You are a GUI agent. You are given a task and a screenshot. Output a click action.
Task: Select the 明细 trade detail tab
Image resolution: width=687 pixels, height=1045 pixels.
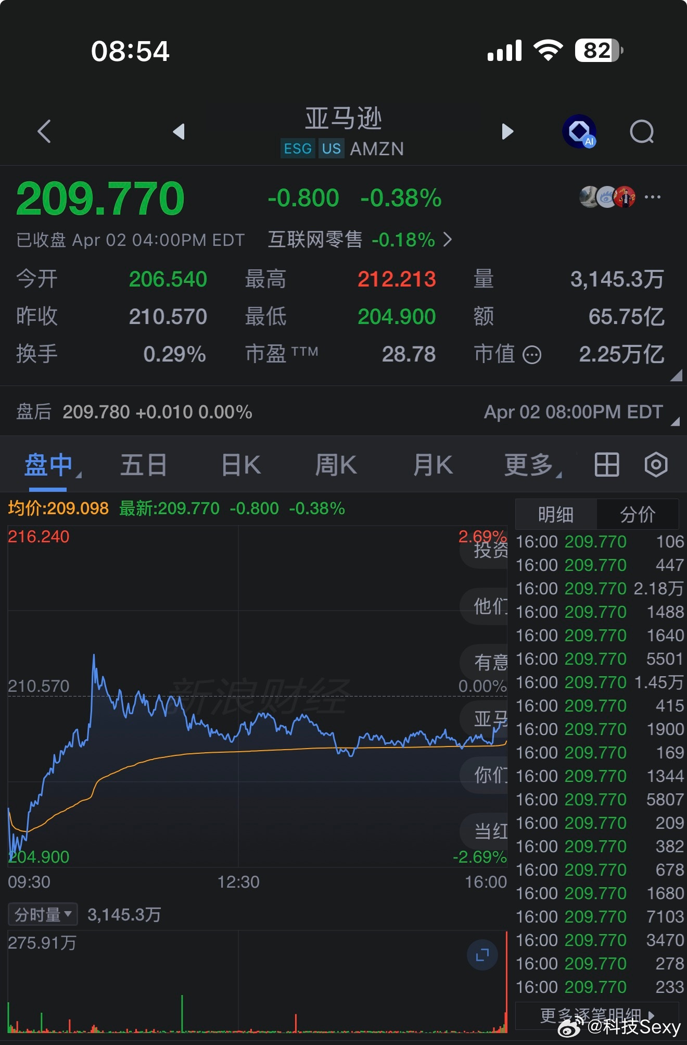(556, 515)
